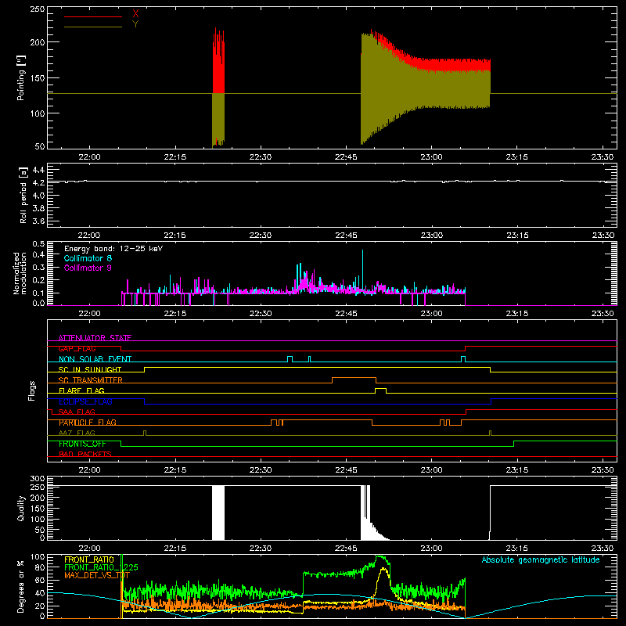Click the 80 value on Degrees axis
The width and height of the screenshot is (626, 626).
pyautogui.click(x=40, y=567)
